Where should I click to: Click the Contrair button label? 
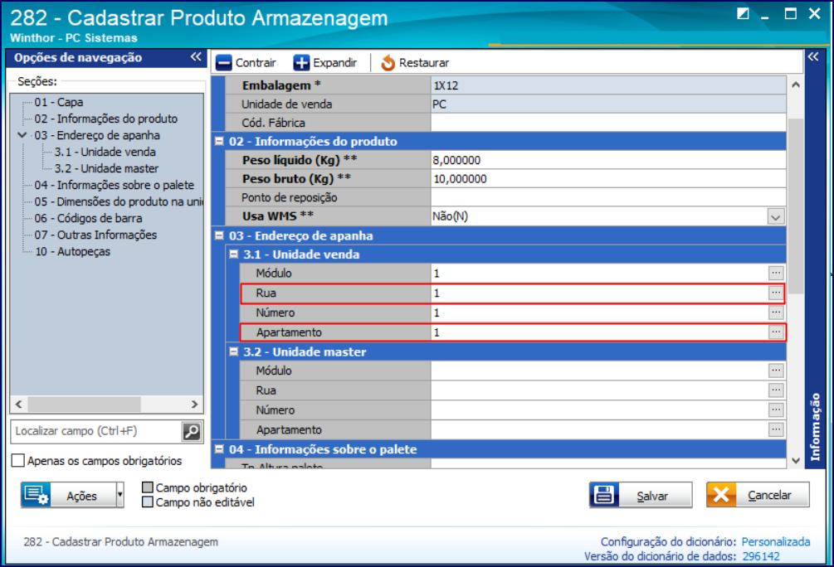[x=256, y=63]
